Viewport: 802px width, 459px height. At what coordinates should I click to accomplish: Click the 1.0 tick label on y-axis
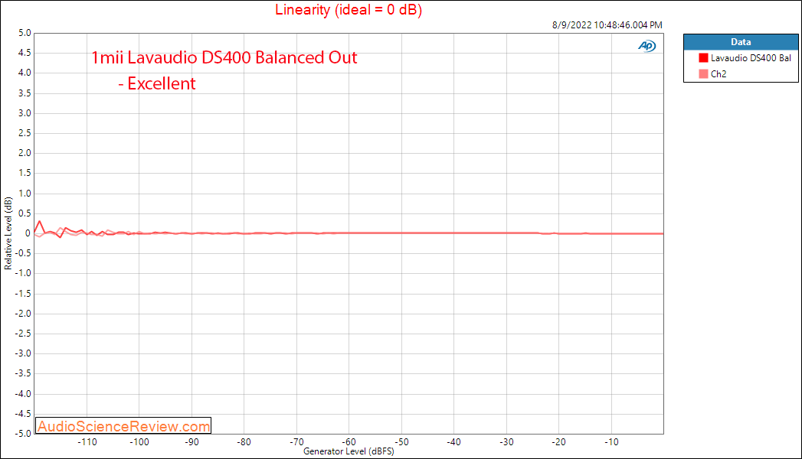tap(25, 194)
